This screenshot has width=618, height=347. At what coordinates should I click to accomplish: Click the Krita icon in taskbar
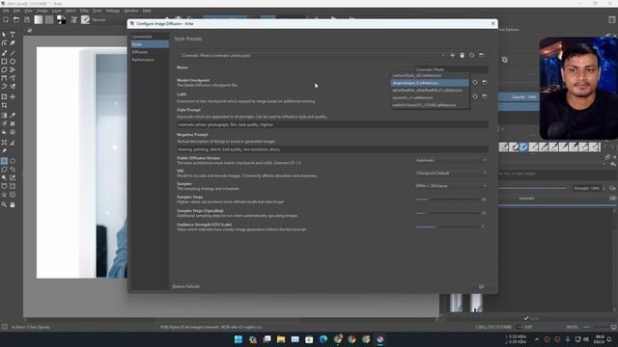point(379,339)
